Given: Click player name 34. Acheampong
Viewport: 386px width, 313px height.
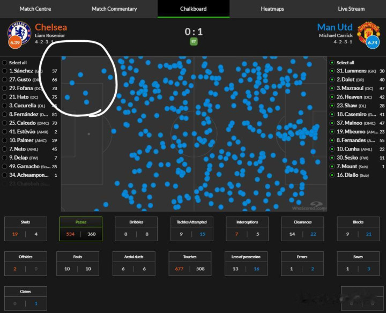Looking at the screenshot, I should click(29, 175).
